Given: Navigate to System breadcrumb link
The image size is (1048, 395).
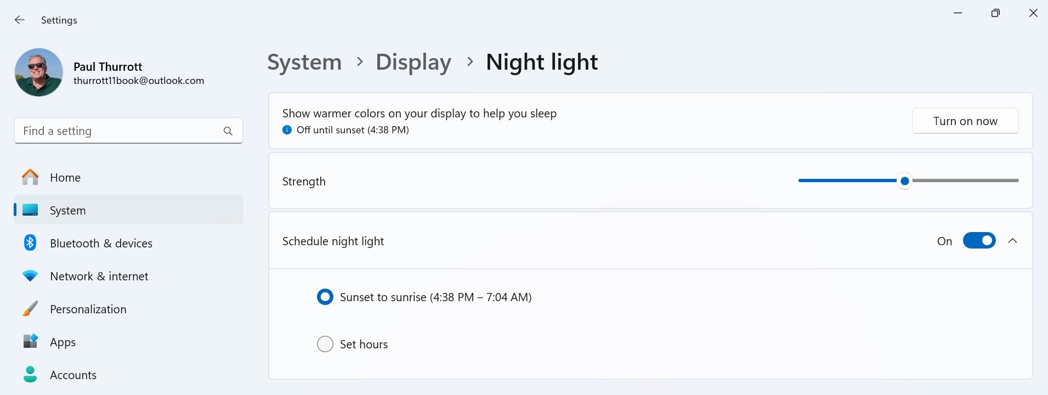Looking at the screenshot, I should [x=304, y=62].
